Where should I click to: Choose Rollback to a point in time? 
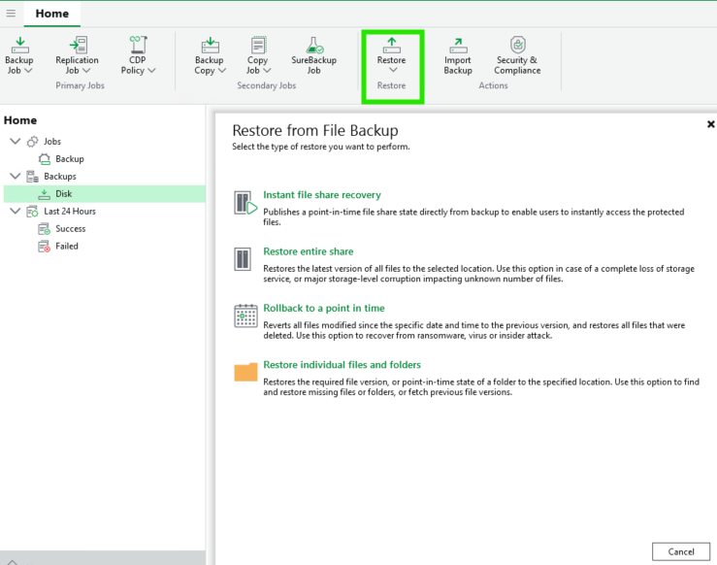click(x=323, y=308)
